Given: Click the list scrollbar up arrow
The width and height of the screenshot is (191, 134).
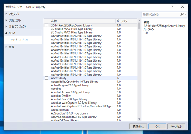Looking at the screenshot, I should click(139, 21).
